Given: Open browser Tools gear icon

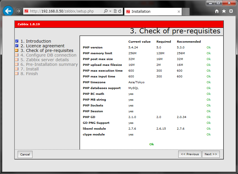Looking at the screenshot, I should [x=231, y=11].
